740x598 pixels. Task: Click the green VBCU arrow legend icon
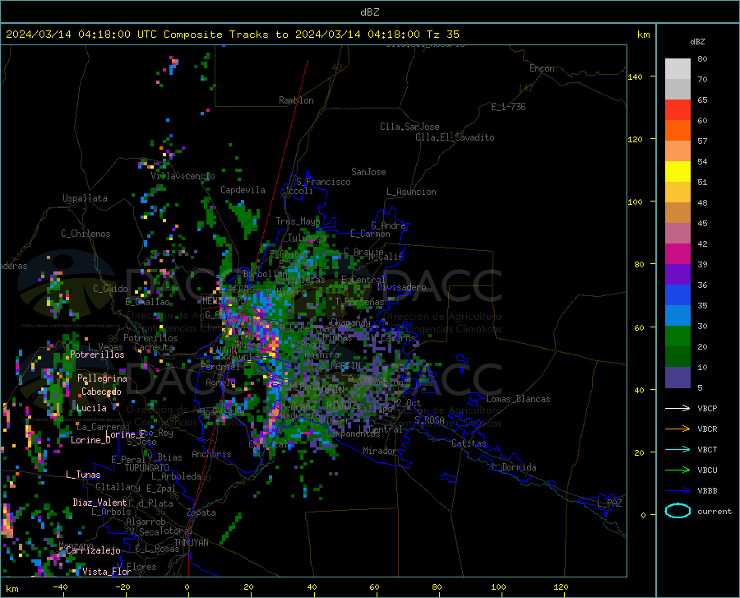pyautogui.click(x=678, y=471)
